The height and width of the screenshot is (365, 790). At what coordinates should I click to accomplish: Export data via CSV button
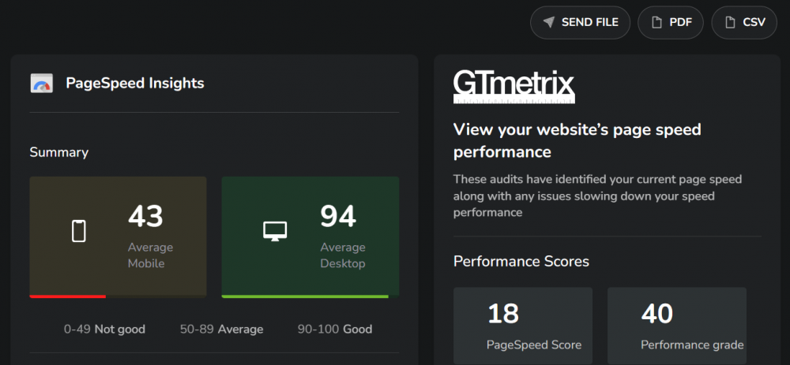[x=744, y=23]
